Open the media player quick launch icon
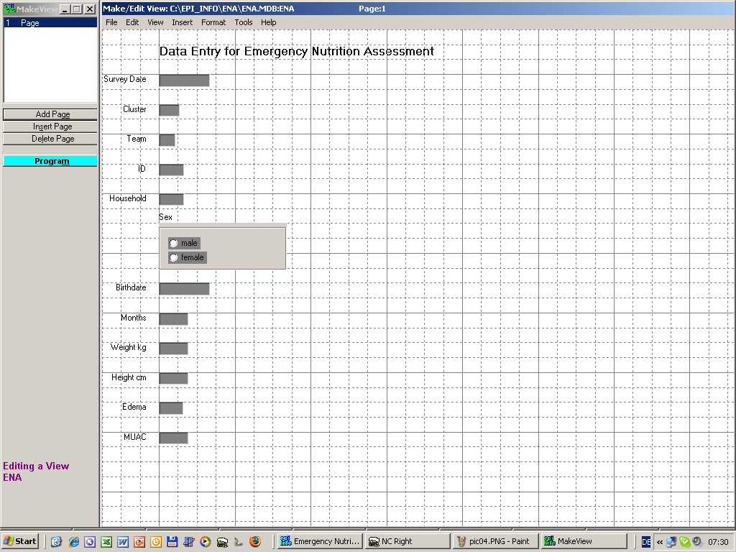This screenshot has height=552, width=736. pos(205,542)
